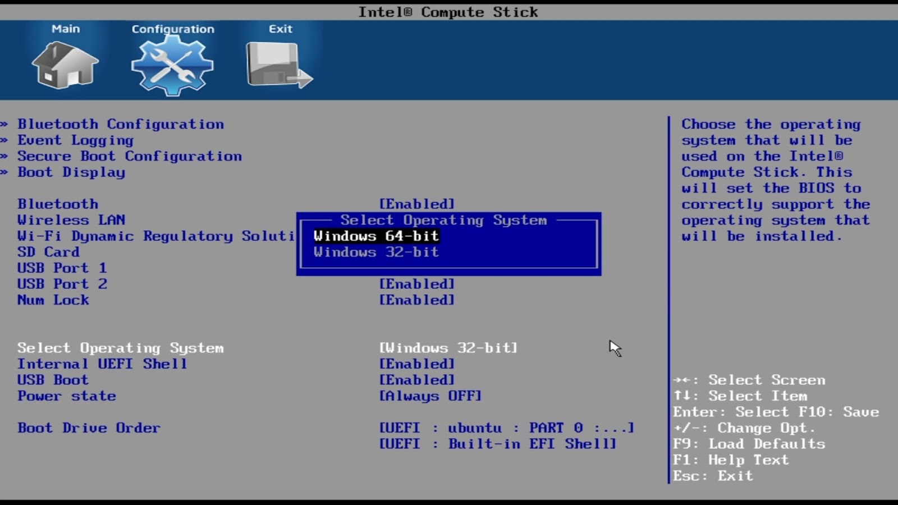This screenshot has height=505, width=898.
Task: Toggle USB Port 2 Enabled value
Action: (x=416, y=284)
